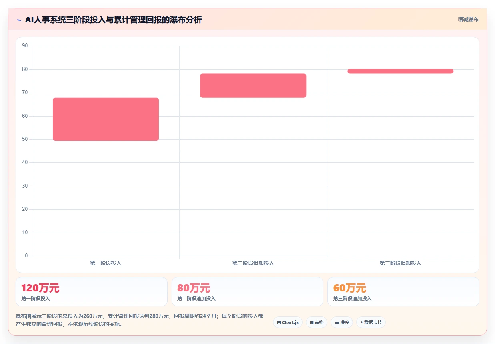Select the Chart.js tag chip

[x=287, y=322]
